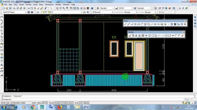Image resolution: width=197 pixels, height=110 pixels.
Task: Toggle DUCS in status bar
Action: point(72,103)
